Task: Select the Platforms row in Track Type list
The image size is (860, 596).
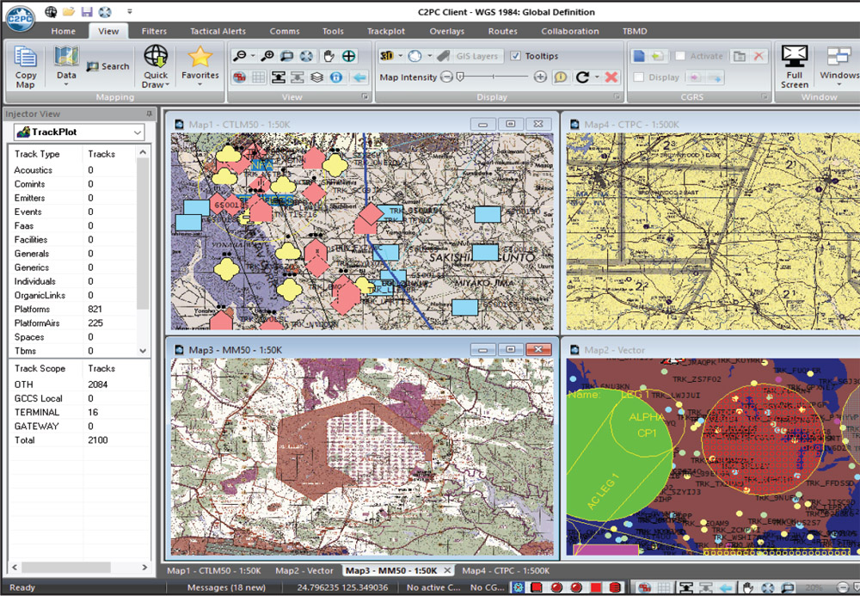Action: click(x=72, y=310)
